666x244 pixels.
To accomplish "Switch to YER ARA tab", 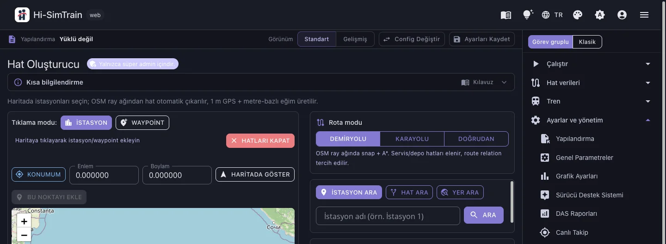I will pyautogui.click(x=460, y=192).
